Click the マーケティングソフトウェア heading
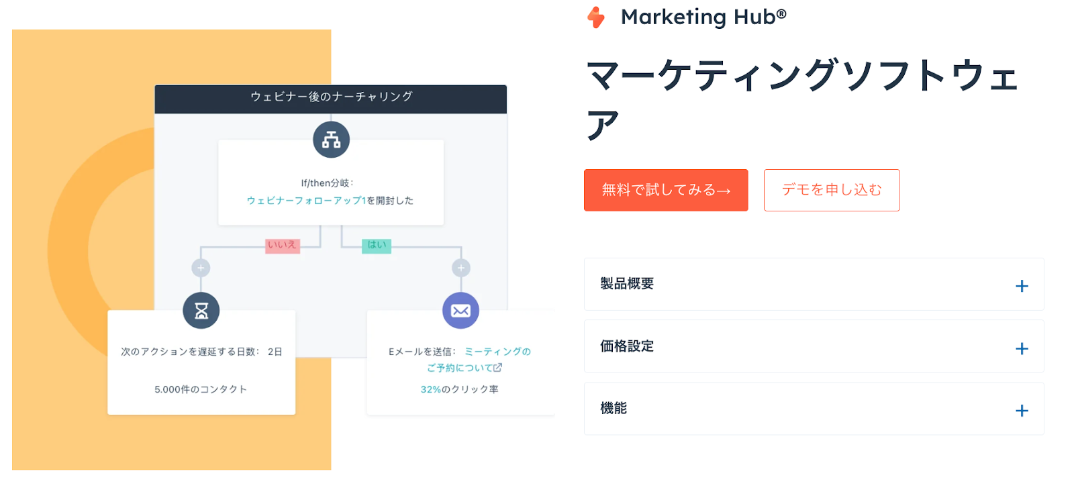This screenshot has height=496, width=1074. (x=803, y=99)
